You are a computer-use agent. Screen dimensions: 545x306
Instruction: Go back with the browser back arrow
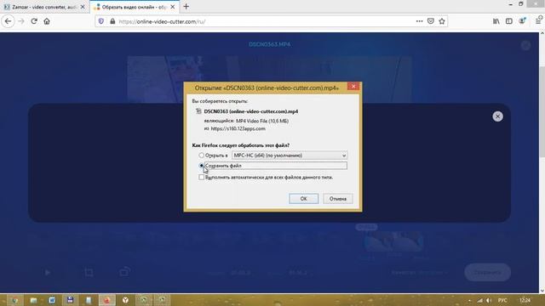[x=8, y=21]
